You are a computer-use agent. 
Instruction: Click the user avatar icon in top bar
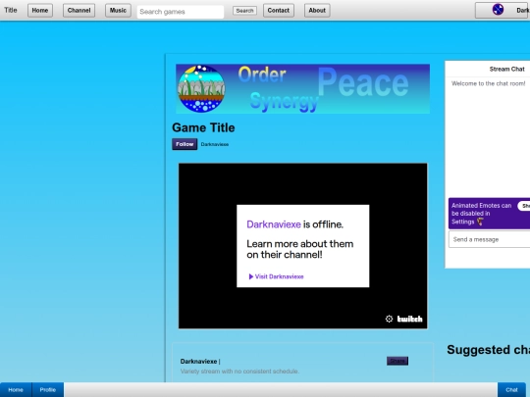(498, 10)
